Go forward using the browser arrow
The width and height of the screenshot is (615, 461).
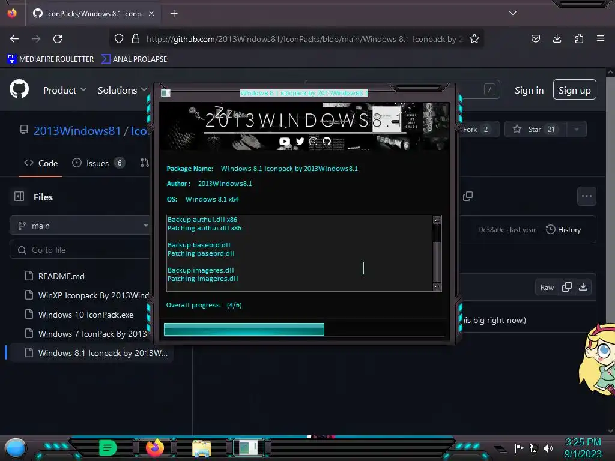coord(36,39)
